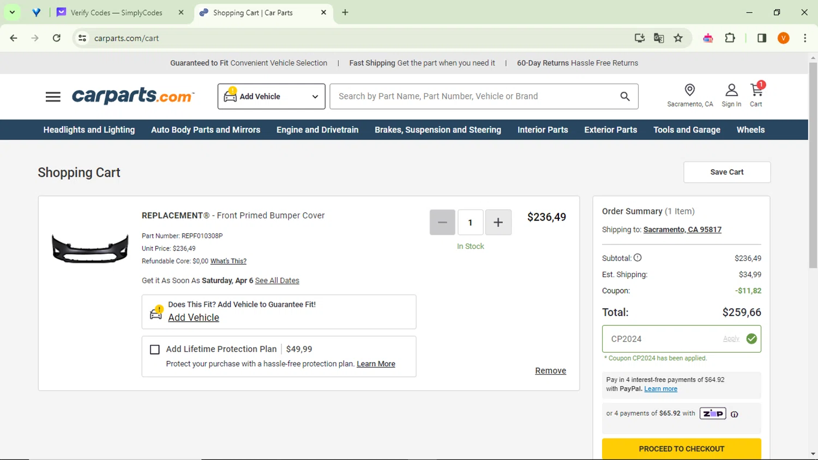Click the Zip payment info icon
The image size is (818, 460).
pos(735,414)
